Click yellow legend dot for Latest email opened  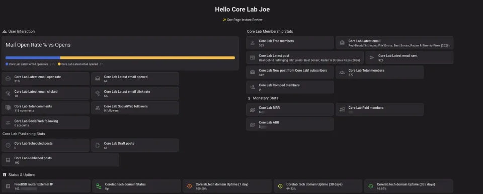(59, 64)
